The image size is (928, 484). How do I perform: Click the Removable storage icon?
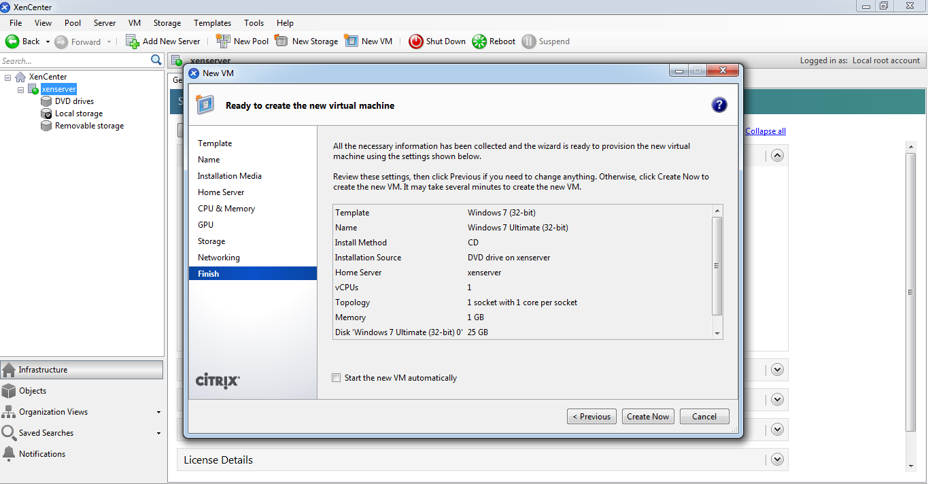pyautogui.click(x=46, y=126)
